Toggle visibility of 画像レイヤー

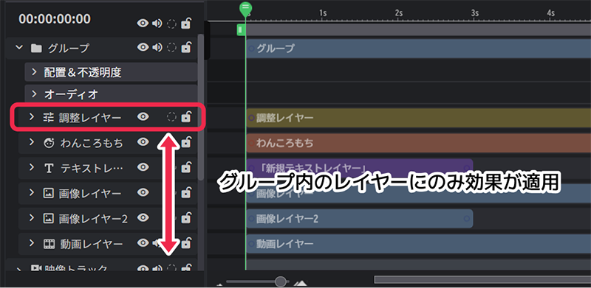tap(143, 192)
